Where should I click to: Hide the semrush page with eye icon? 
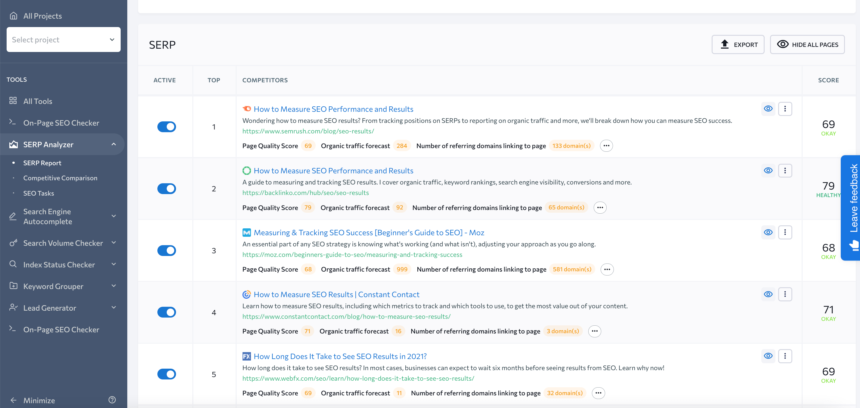coord(768,109)
